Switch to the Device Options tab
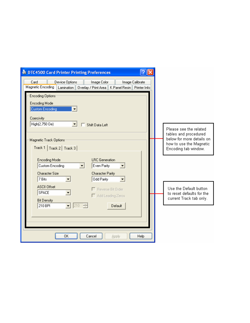 66,82
